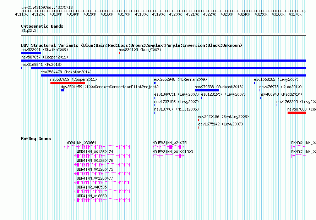This screenshot has width=316, height=220.
Task: Click esv1068282 (Levy2007) label
Action: pos(276,79)
